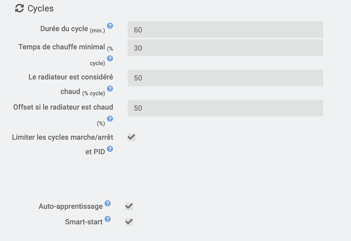This screenshot has width=351, height=241.
Task: Toggle the Smart-start checkbox
Action: point(129,222)
